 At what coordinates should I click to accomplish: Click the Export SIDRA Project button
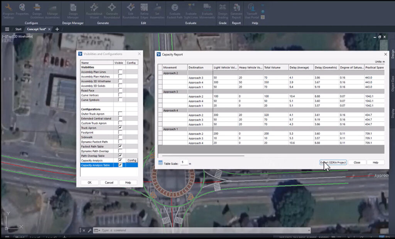[x=333, y=162]
